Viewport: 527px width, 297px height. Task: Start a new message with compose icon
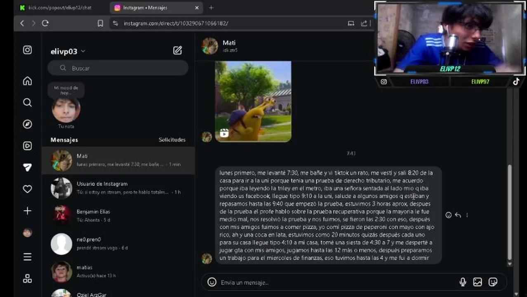tap(177, 50)
